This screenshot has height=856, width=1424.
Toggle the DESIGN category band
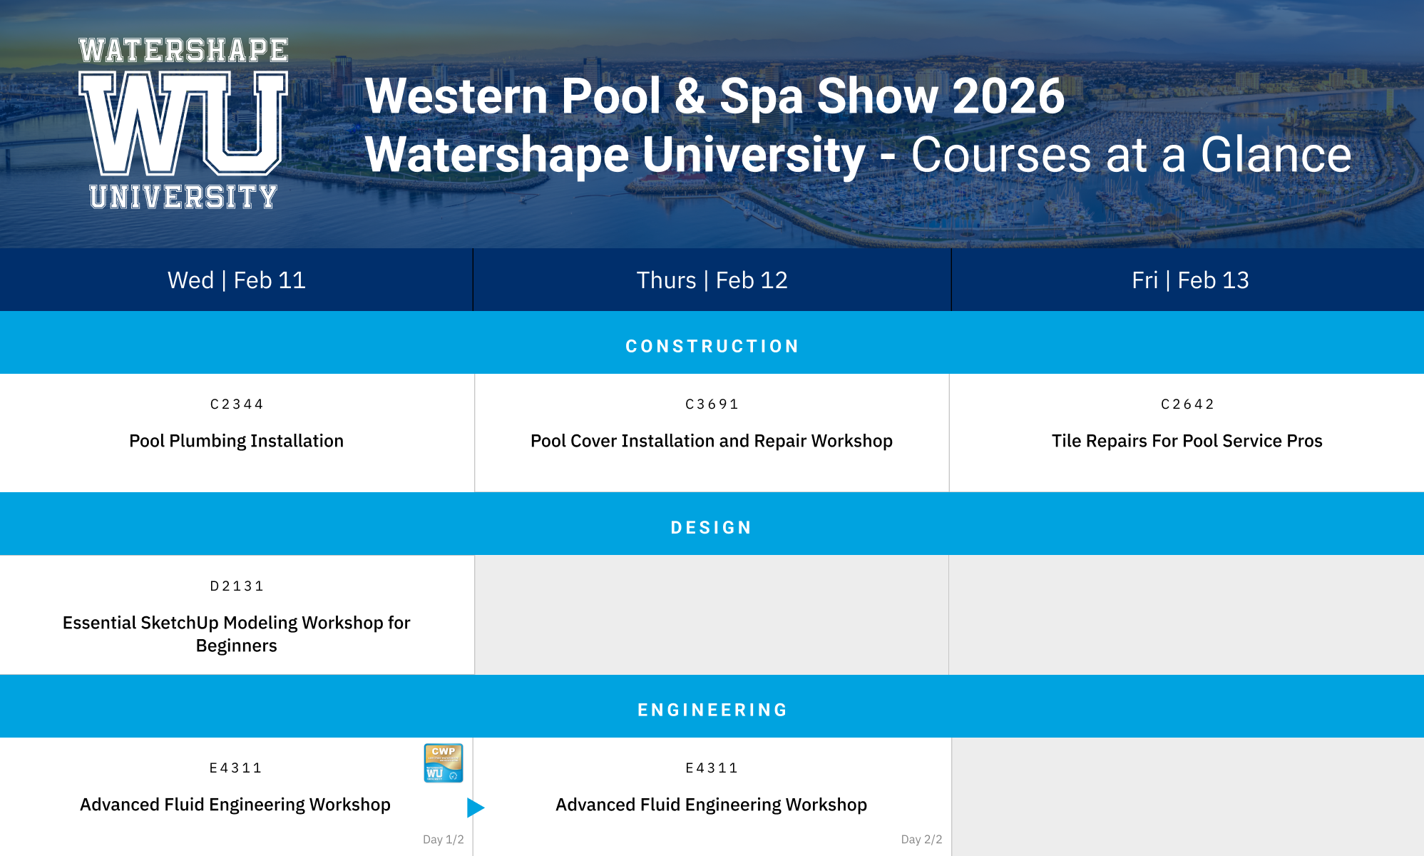click(x=712, y=527)
